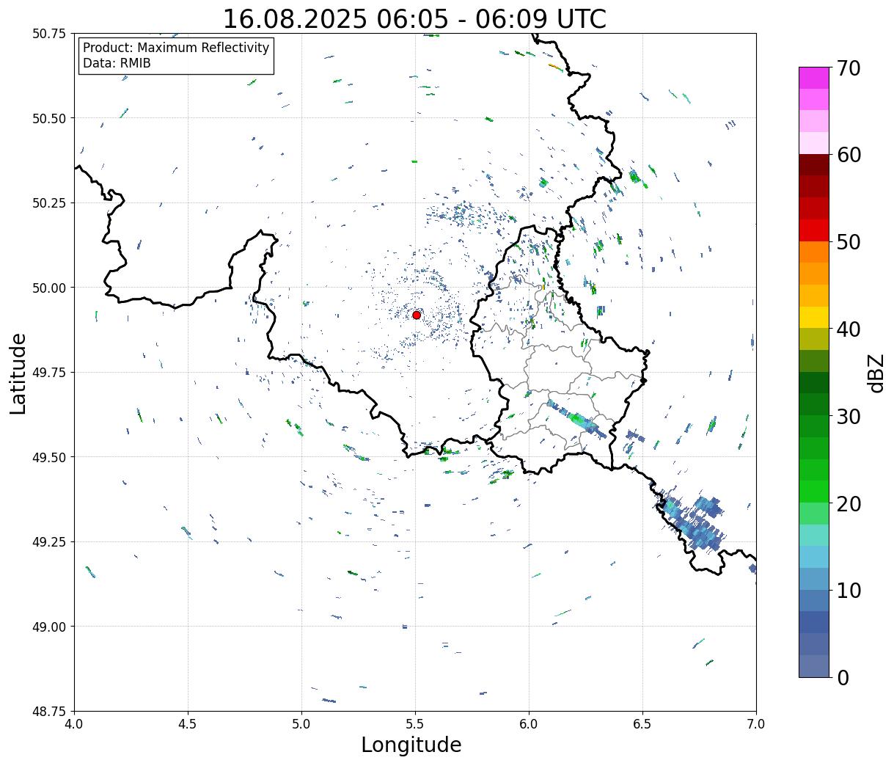Click longitude tick label 6.0
The width and height of the screenshot is (894, 763).
click(x=529, y=724)
